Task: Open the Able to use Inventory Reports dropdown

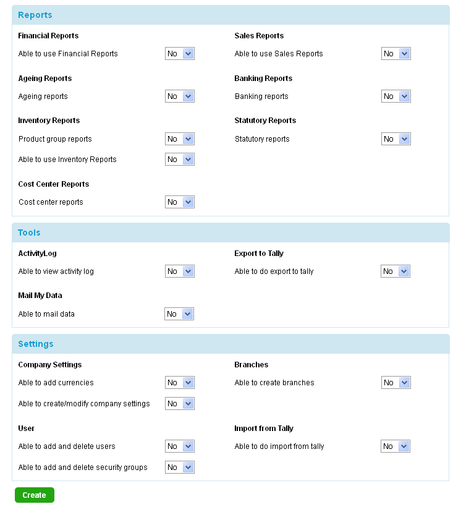Action: [179, 159]
